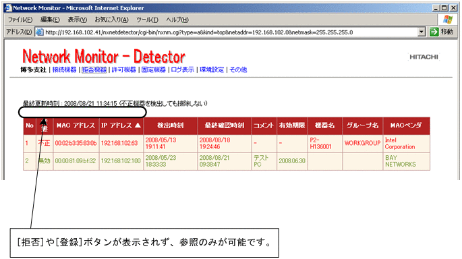Image resolution: width=462 pixels, height=259 pixels.
Task: Select IP address 192.168.102.63
Action: click(119, 143)
